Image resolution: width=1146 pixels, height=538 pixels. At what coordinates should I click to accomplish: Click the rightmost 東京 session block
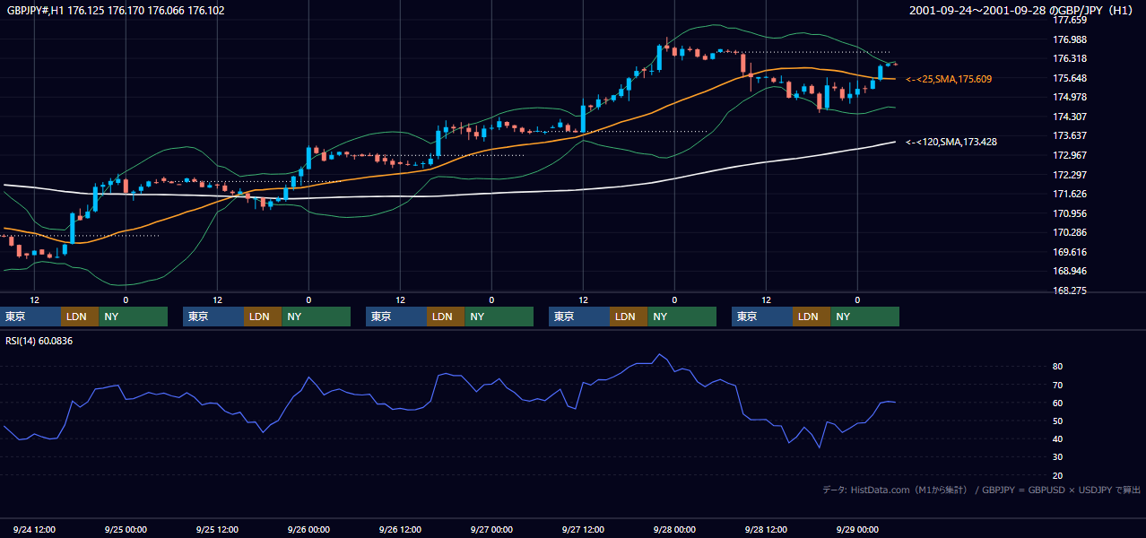point(762,317)
